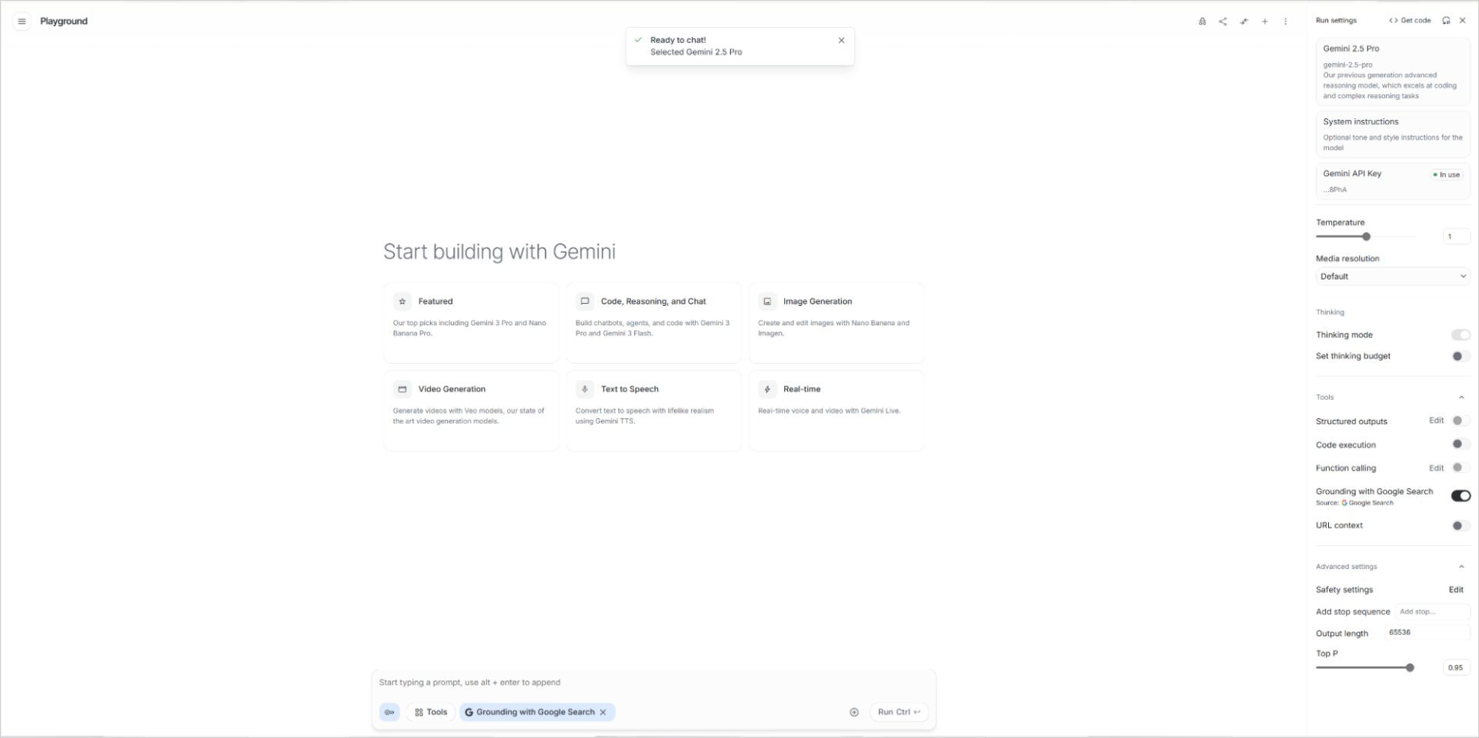Screen dimensions: 1479x738
Task: Create a new prompt with the plus icon
Action: [1264, 22]
